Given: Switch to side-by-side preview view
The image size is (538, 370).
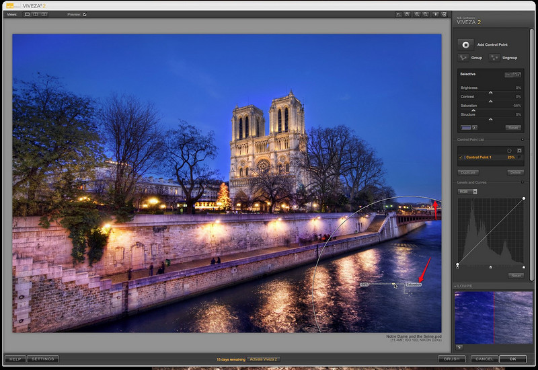Looking at the screenshot, I should click(x=44, y=14).
